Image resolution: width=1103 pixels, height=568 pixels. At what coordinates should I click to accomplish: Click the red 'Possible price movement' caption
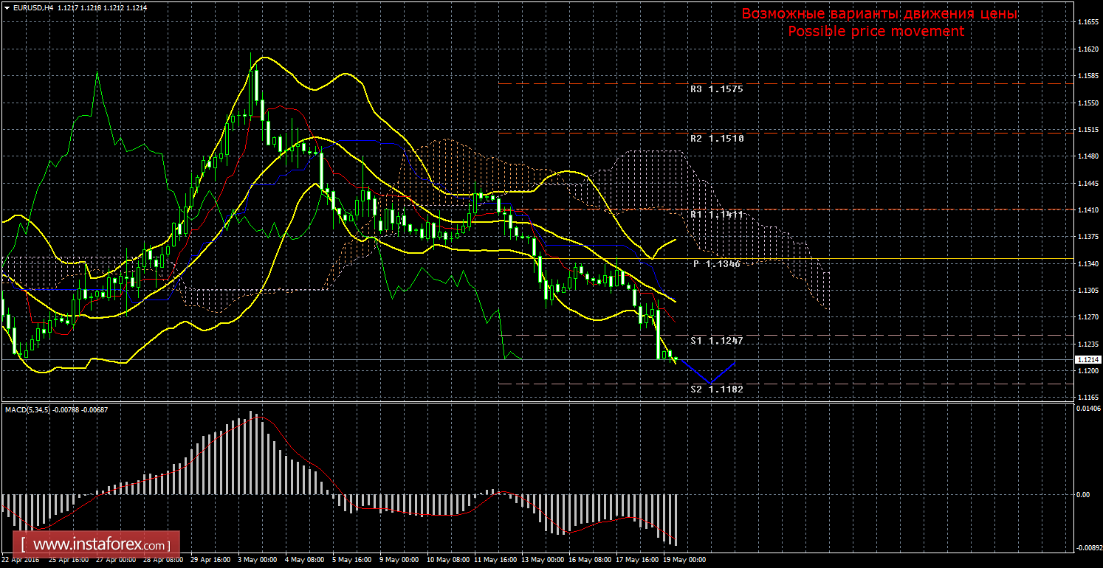[876, 32]
